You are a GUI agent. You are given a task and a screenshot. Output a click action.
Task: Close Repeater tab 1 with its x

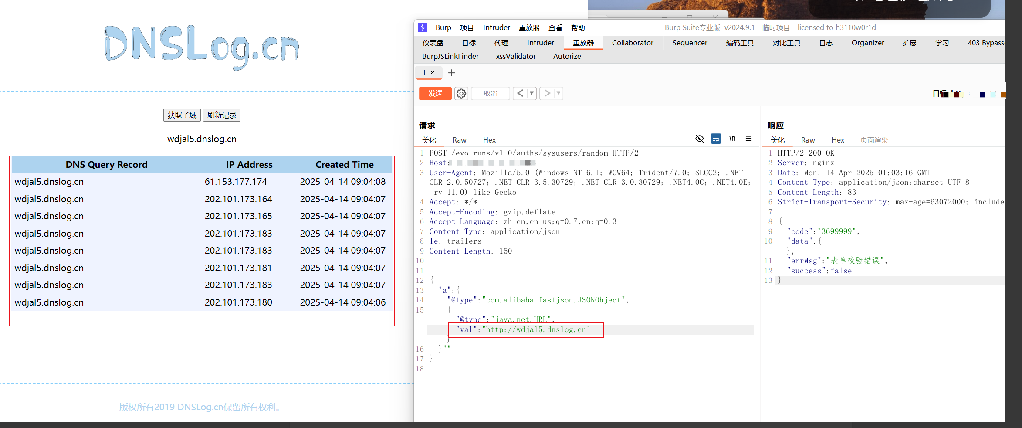pyautogui.click(x=433, y=73)
